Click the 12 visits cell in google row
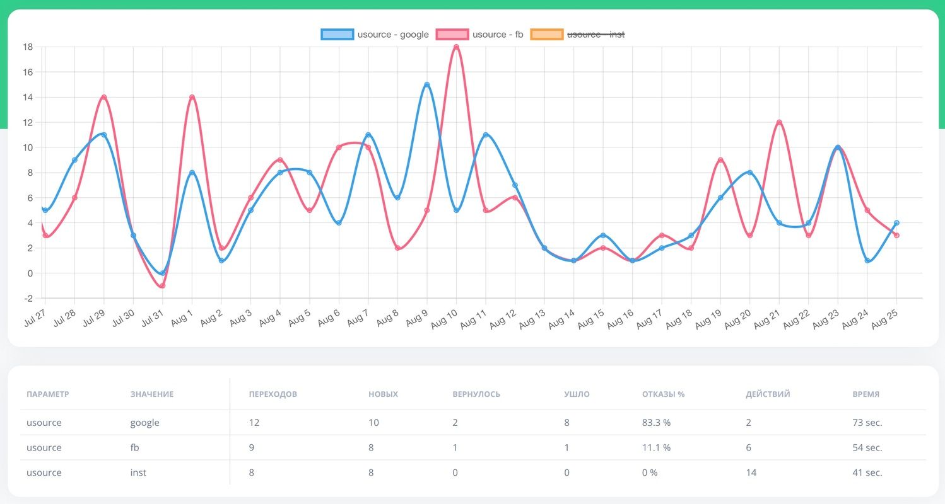Viewport: 945px width, 504px height. coord(254,423)
